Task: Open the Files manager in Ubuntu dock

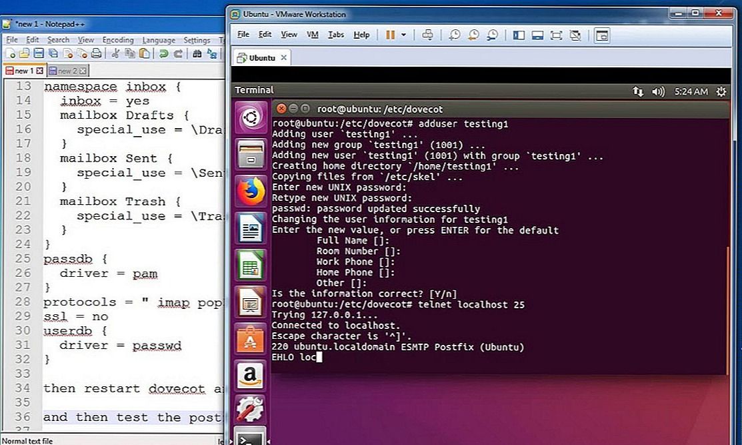Action: [251, 154]
